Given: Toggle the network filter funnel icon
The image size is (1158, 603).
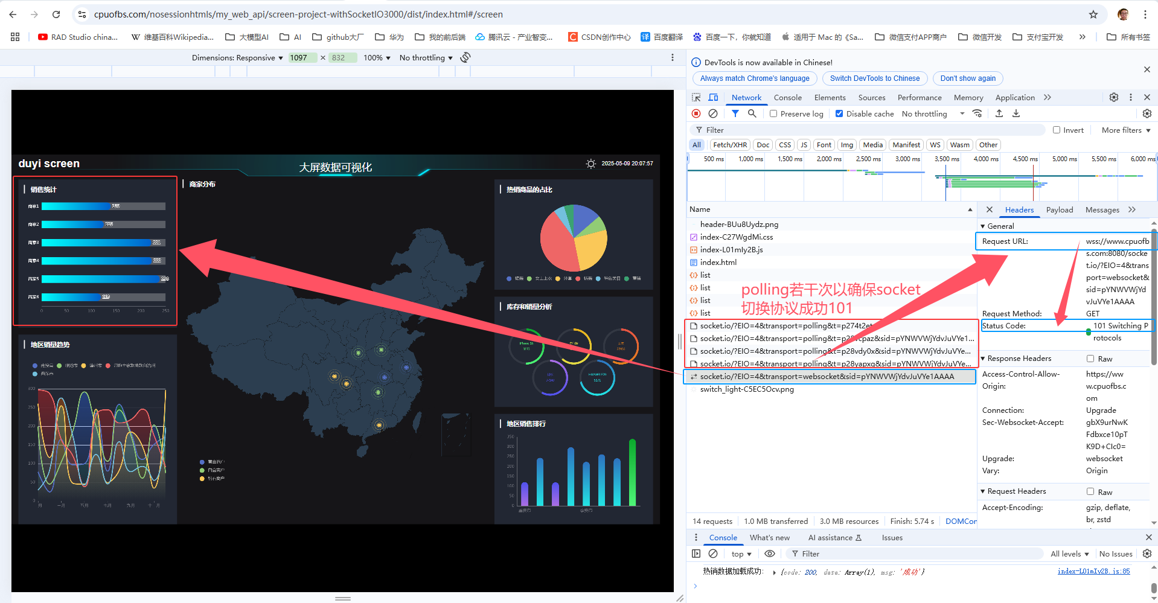Looking at the screenshot, I should click(x=735, y=113).
